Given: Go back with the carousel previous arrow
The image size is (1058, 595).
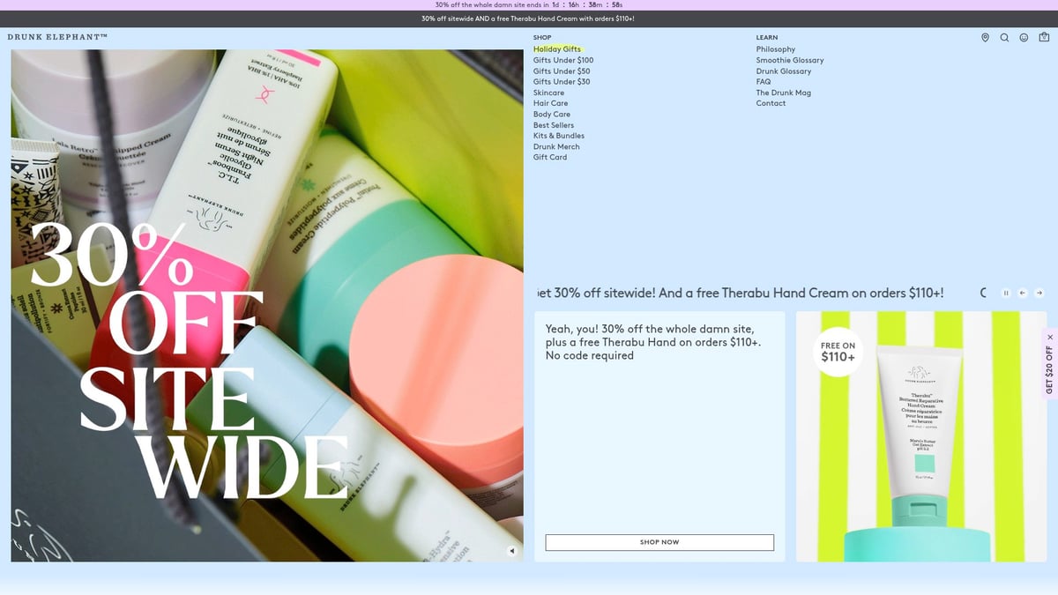Looking at the screenshot, I should 1022,293.
